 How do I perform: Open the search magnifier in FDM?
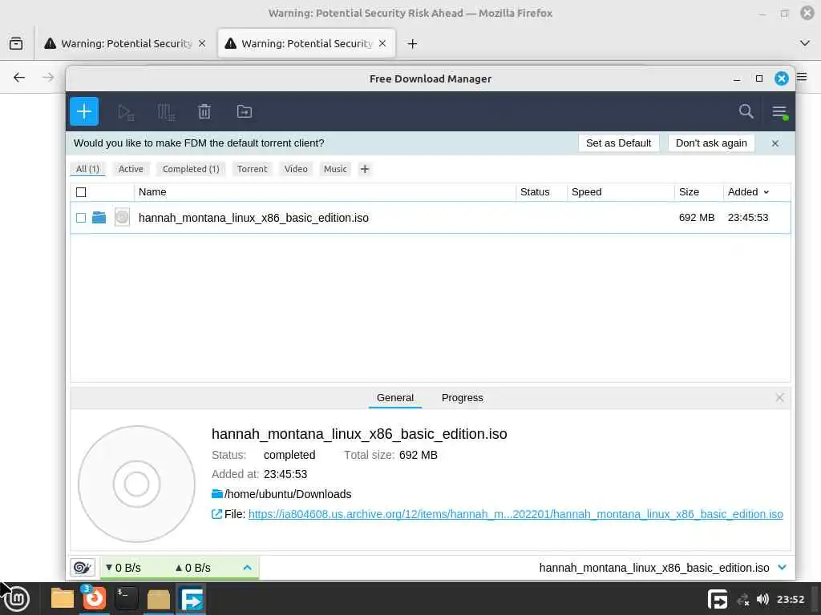coord(746,111)
